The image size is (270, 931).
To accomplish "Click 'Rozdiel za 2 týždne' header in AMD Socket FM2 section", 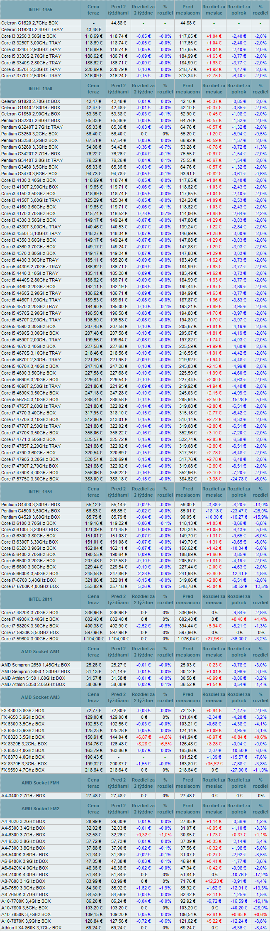I will [144, 808].
